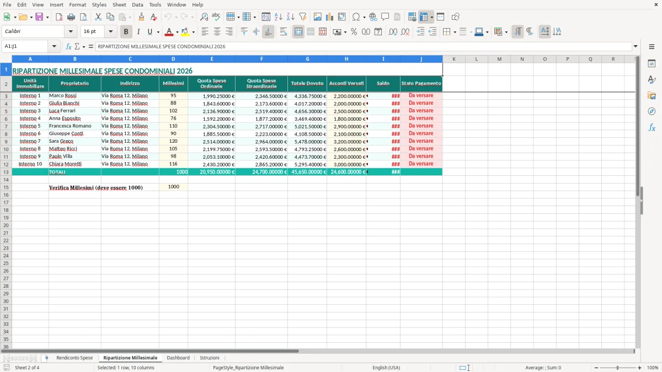The width and height of the screenshot is (662, 372).
Task: Switch to Istruzioni sheet tab
Action: [210, 358]
